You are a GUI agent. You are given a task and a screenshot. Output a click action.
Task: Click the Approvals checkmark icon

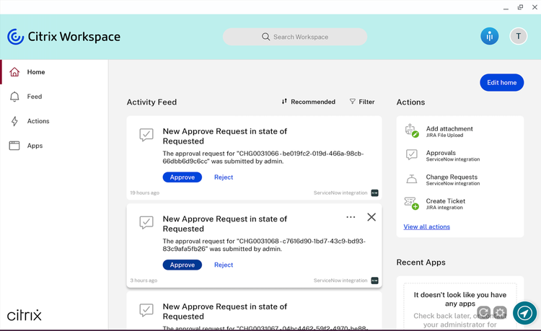click(412, 155)
